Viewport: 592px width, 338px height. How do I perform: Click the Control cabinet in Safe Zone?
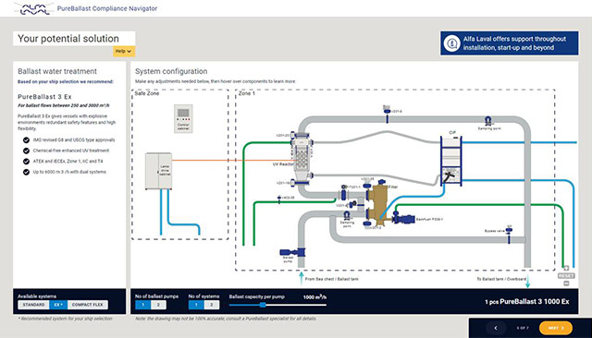pos(183,118)
